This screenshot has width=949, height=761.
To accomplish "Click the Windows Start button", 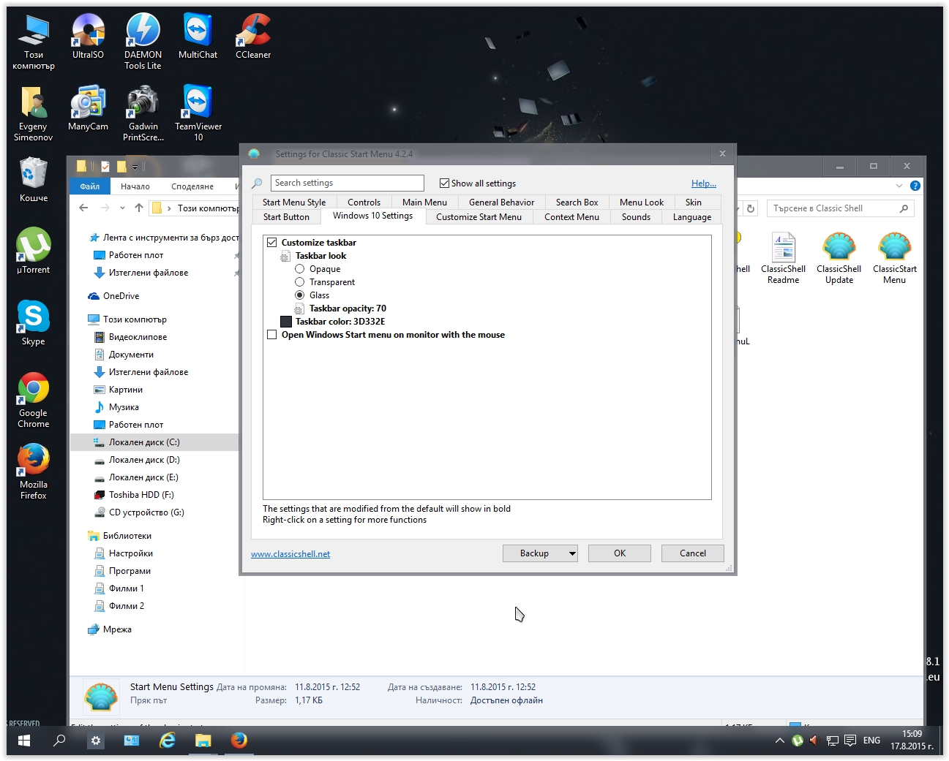I will (24, 741).
